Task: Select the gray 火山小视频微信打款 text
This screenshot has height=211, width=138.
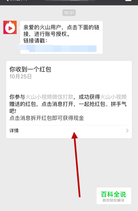Action: click(x=49, y=97)
